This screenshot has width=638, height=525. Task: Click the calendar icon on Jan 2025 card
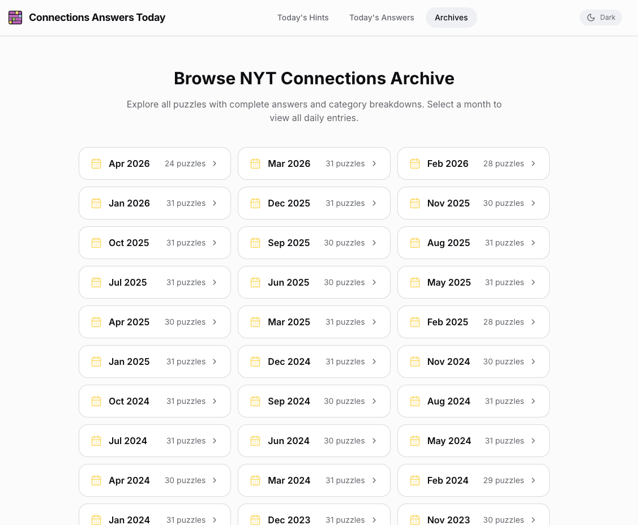pos(96,362)
